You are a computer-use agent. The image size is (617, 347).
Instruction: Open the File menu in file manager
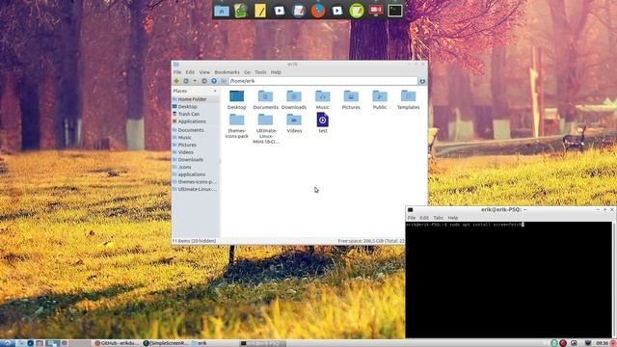pyautogui.click(x=177, y=72)
